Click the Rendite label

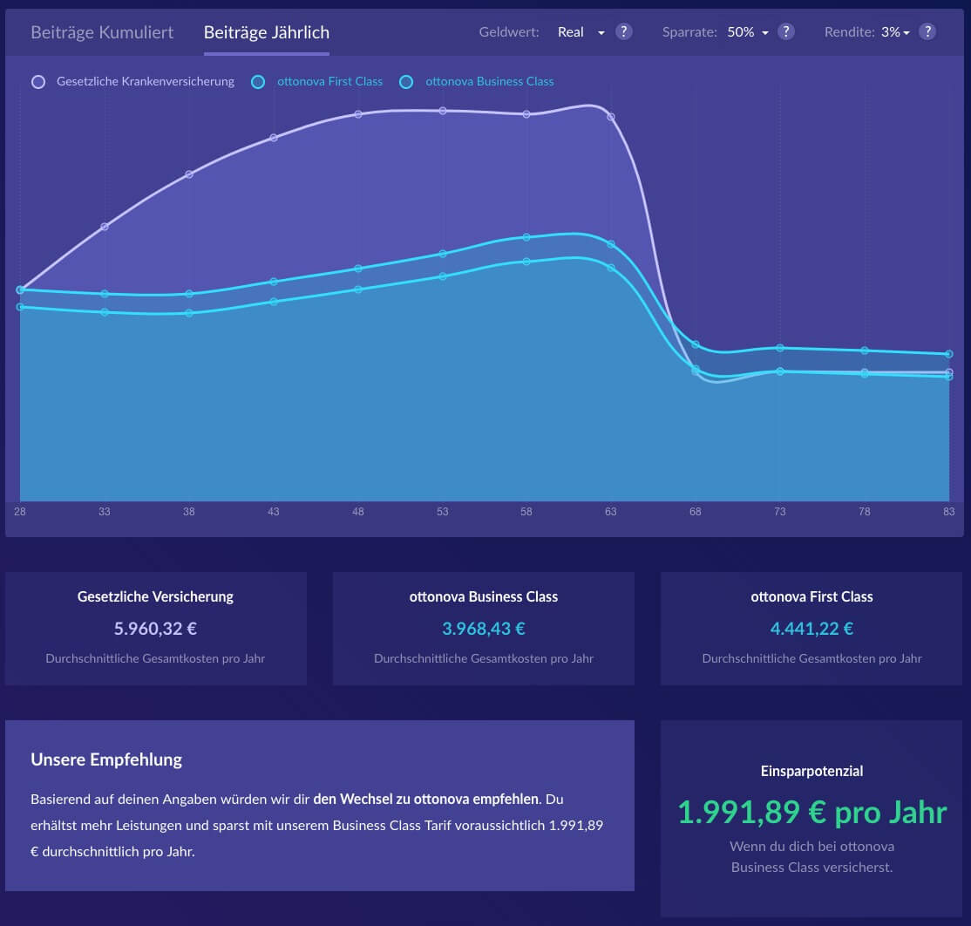(x=850, y=32)
